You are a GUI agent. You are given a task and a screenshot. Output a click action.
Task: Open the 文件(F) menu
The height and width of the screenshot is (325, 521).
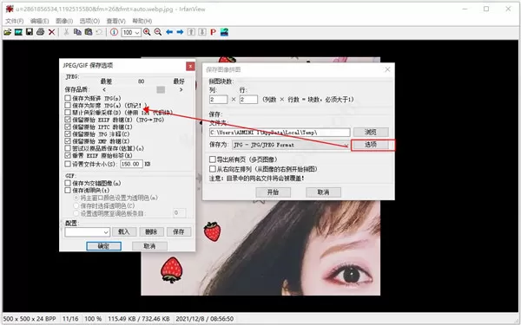tap(14, 21)
